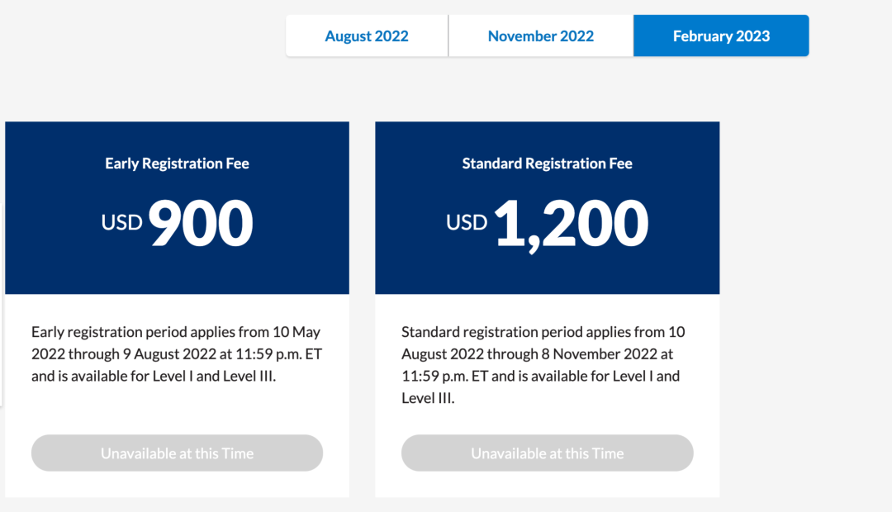Image resolution: width=892 pixels, height=512 pixels.
Task: Select the February 2023 tab
Action: [721, 36]
